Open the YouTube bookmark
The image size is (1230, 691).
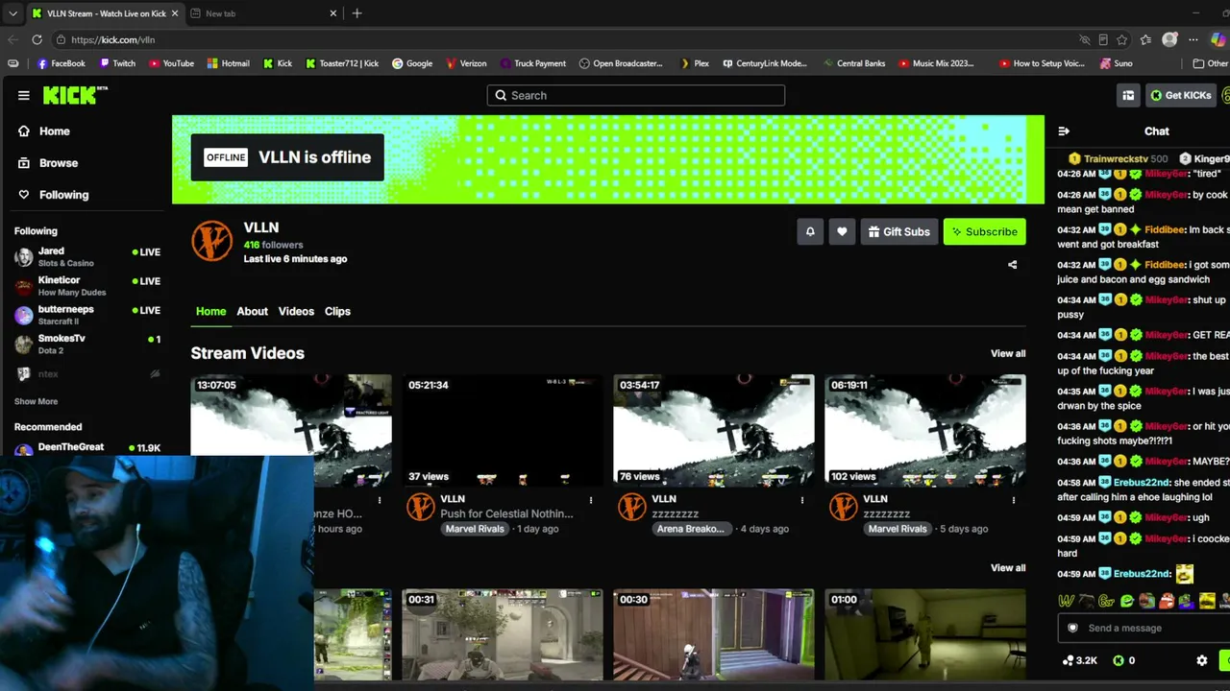coord(170,63)
